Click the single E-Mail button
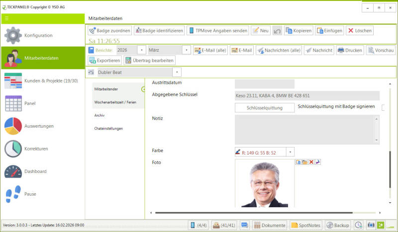Viewport: 398px width, 232px height. click(x=242, y=50)
